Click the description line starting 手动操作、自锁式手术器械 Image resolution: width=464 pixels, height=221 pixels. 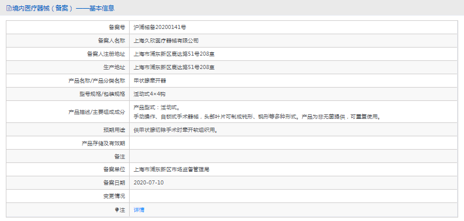[x=257, y=117]
